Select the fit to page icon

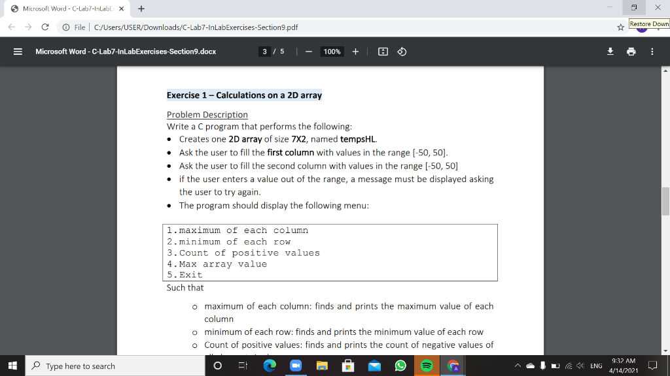tap(383, 51)
